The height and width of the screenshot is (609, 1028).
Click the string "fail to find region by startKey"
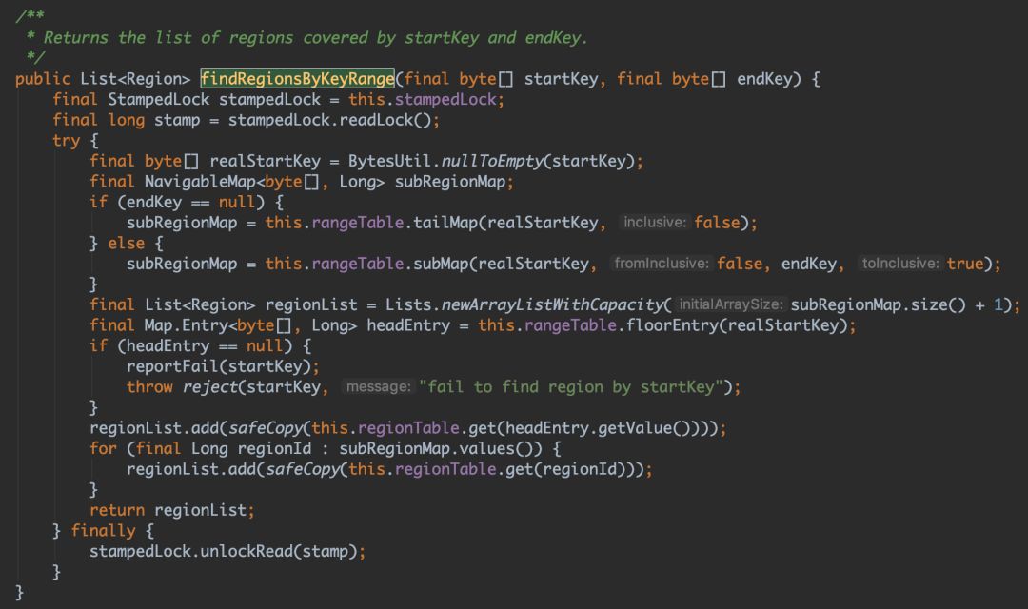point(571,386)
